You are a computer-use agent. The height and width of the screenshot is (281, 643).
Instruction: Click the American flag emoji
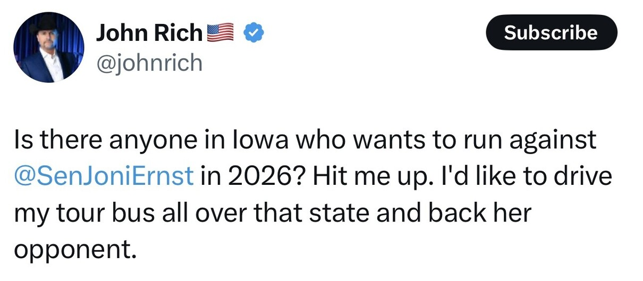[x=220, y=33]
